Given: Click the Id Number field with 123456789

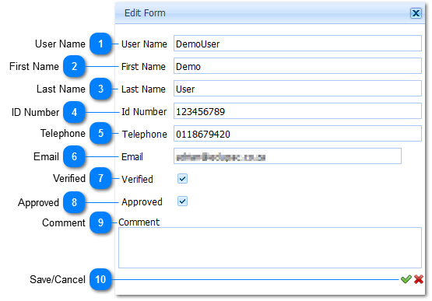Looking at the screenshot, I should [x=297, y=111].
